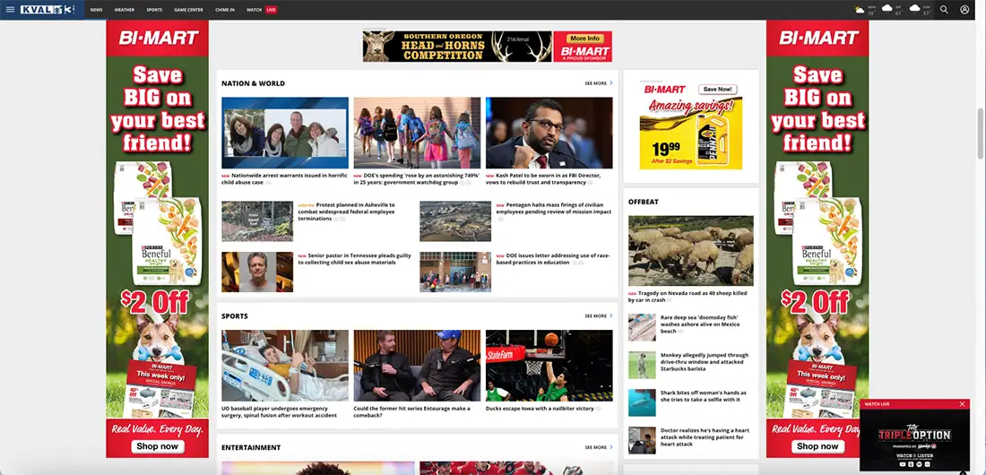Open the user account icon
The height and width of the screenshot is (475, 986).
[964, 10]
